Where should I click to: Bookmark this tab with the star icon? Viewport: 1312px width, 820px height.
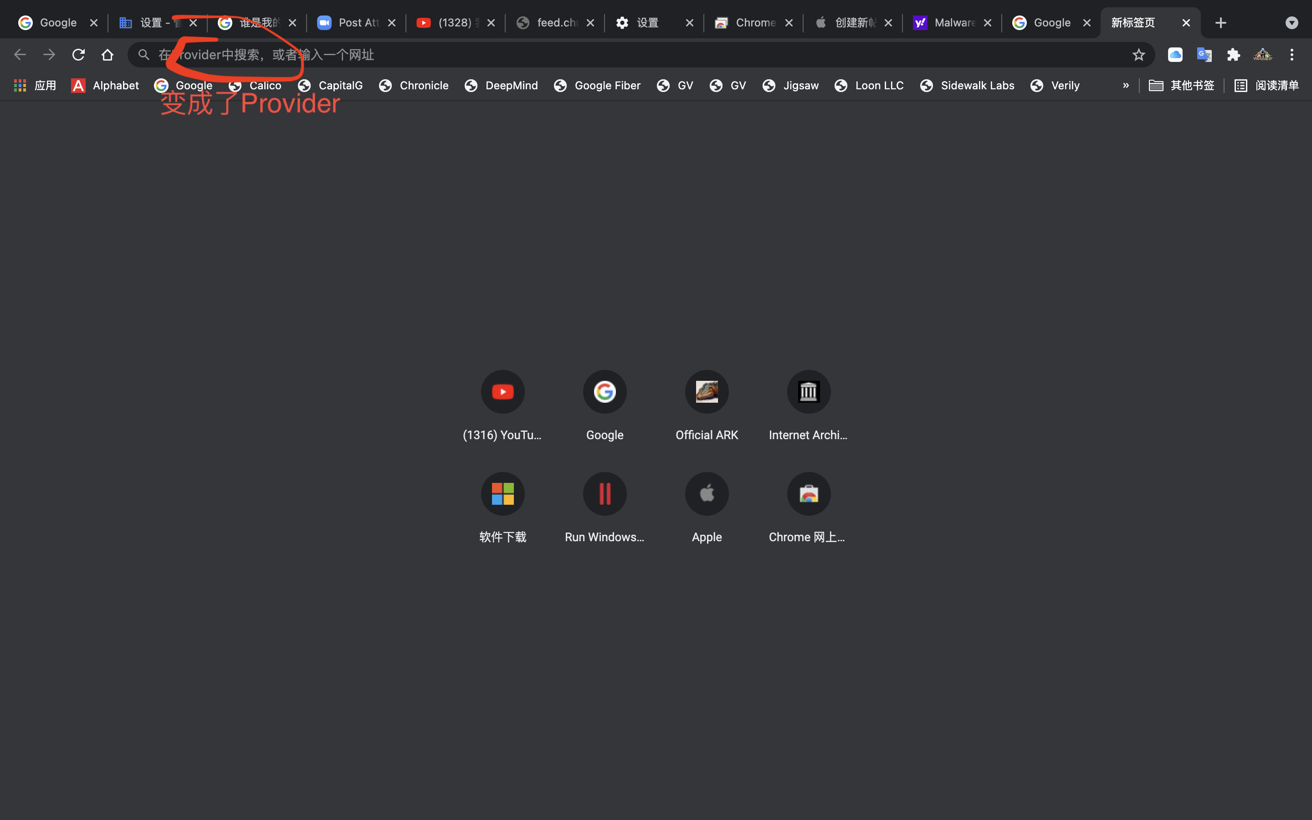tap(1138, 55)
